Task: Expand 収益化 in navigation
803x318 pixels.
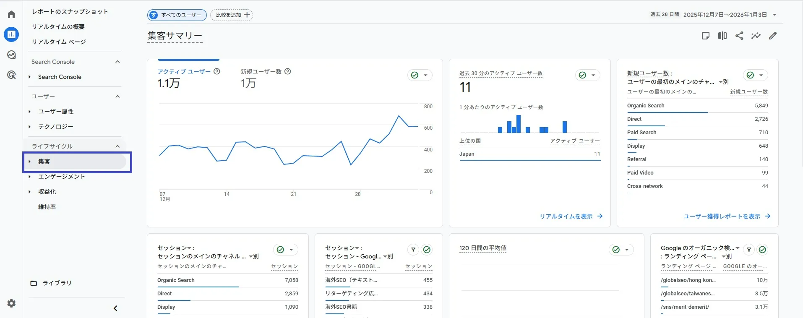Action: point(30,192)
